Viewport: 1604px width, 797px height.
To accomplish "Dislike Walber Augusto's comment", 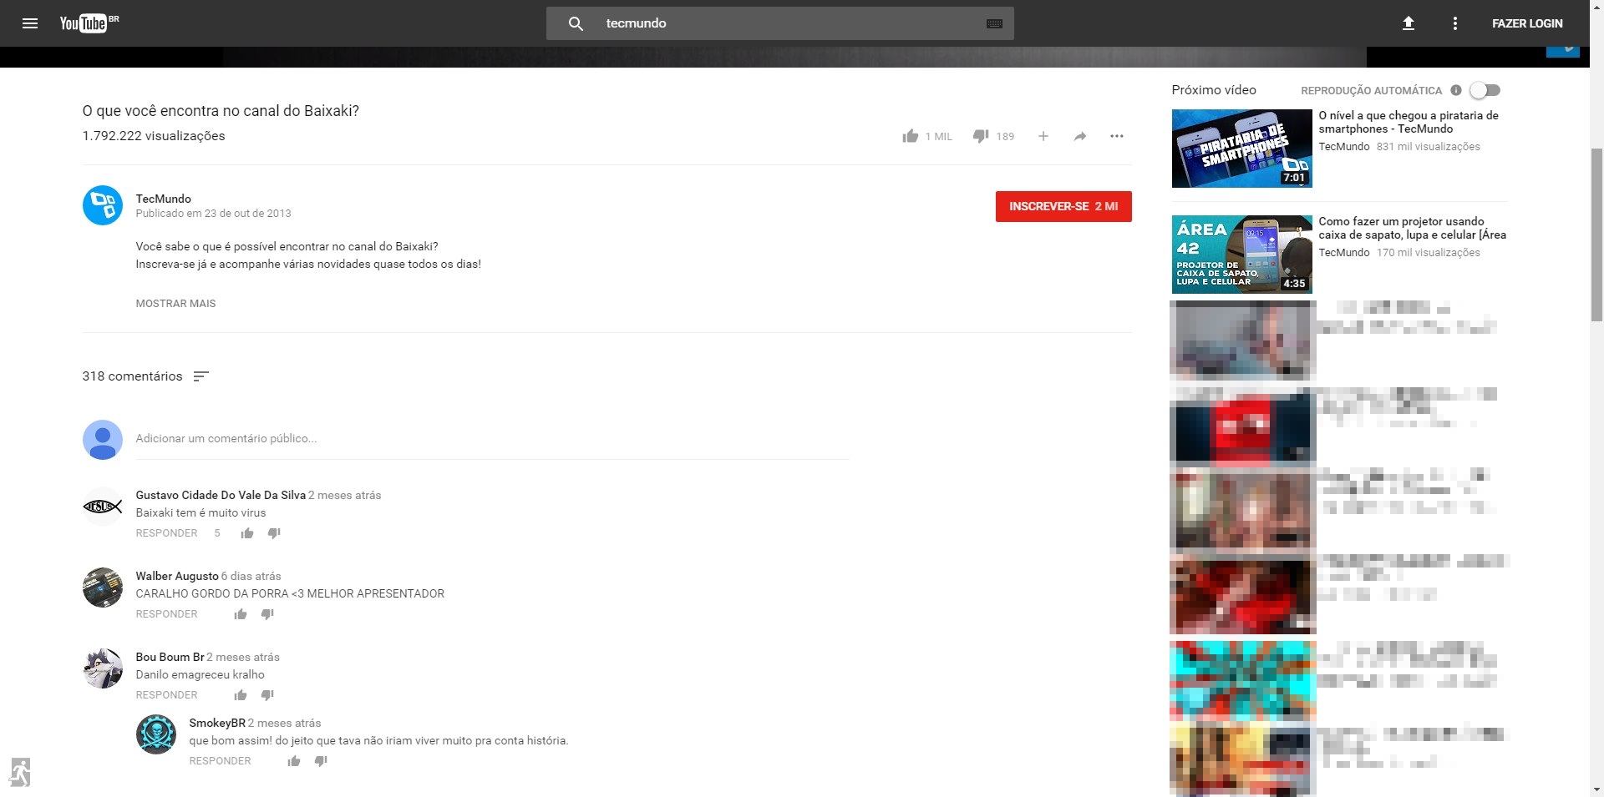I will pos(267,614).
